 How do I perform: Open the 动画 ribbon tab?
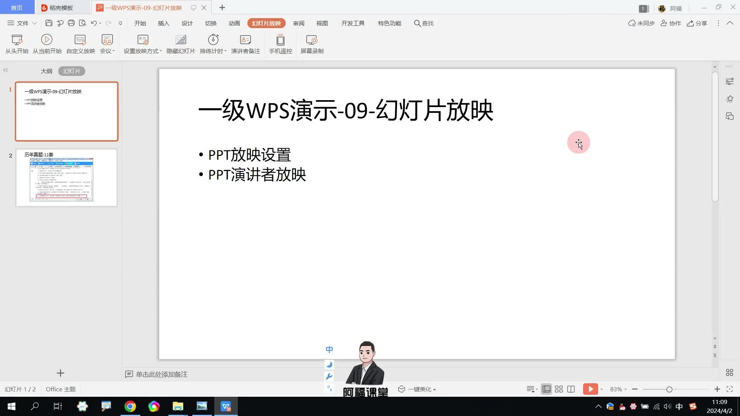tap(234, 23)
